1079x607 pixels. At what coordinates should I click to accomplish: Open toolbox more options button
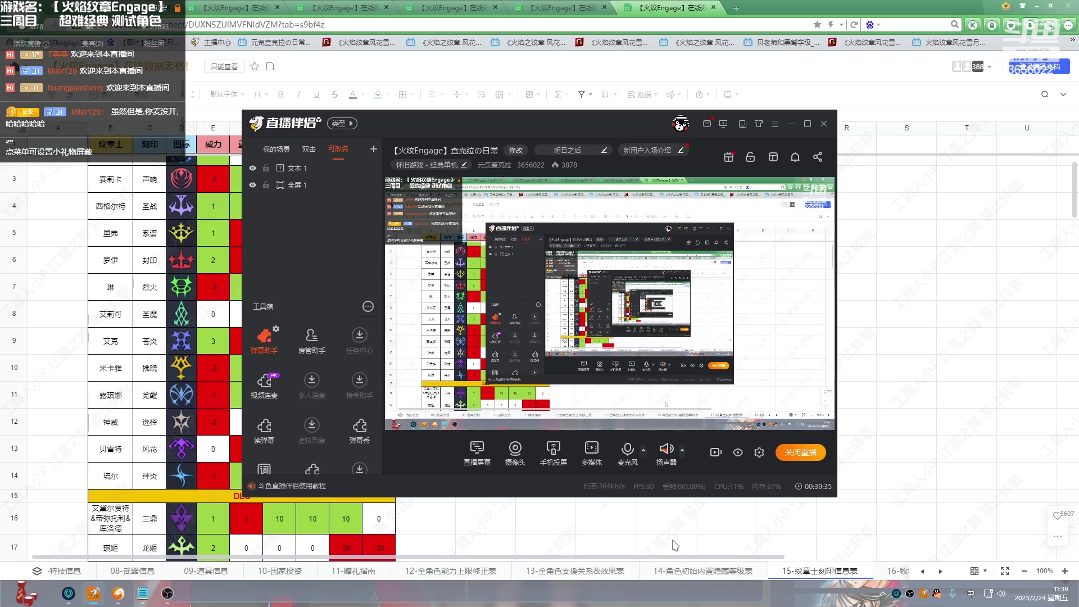pos(368,306)
